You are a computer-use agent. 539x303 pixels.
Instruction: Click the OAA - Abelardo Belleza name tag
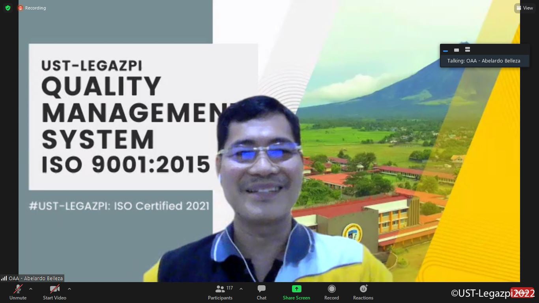[x=36, y=278]
